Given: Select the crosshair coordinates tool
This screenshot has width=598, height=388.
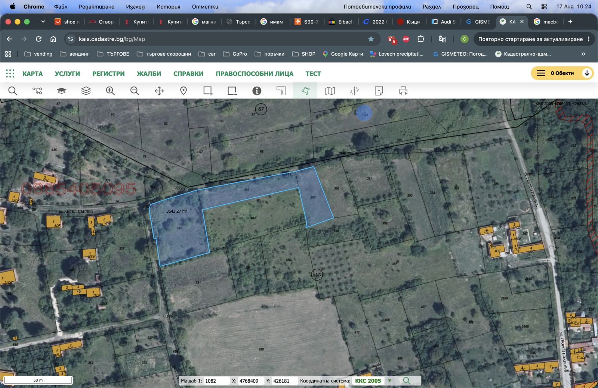Looking at the screenshot, I should click(354, 91).
